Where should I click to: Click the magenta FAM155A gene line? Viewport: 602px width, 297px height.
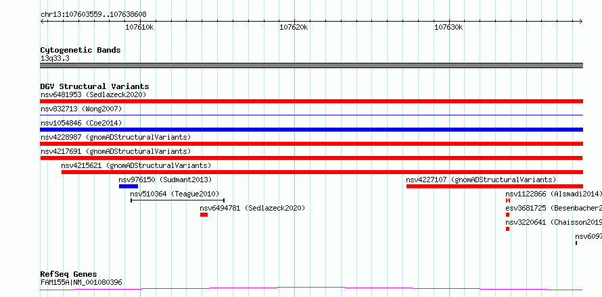tap(311, 289)
